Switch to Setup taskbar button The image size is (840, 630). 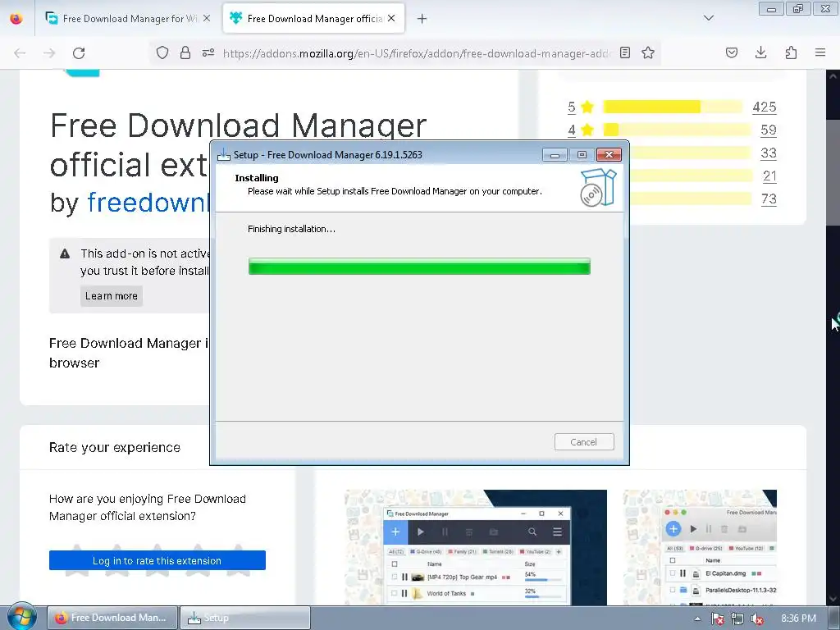[x=244, y=618]
